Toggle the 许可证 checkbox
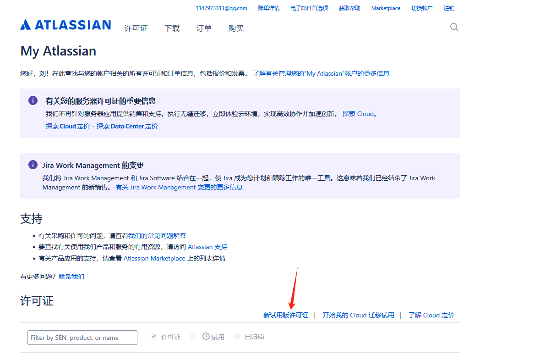 tap(154, 336)
